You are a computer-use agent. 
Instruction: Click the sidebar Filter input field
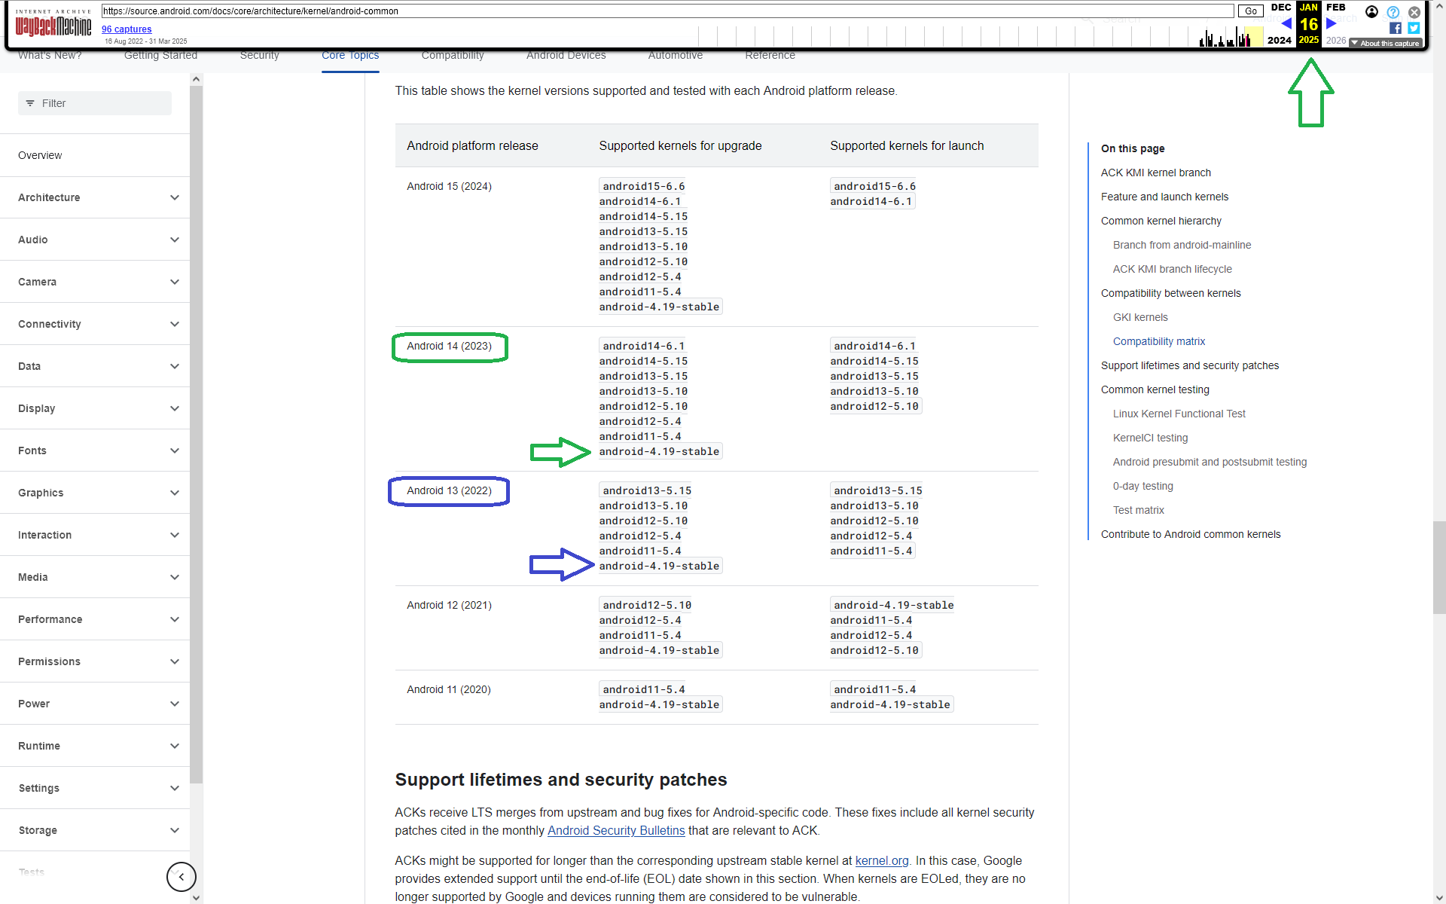coord(95,103)
